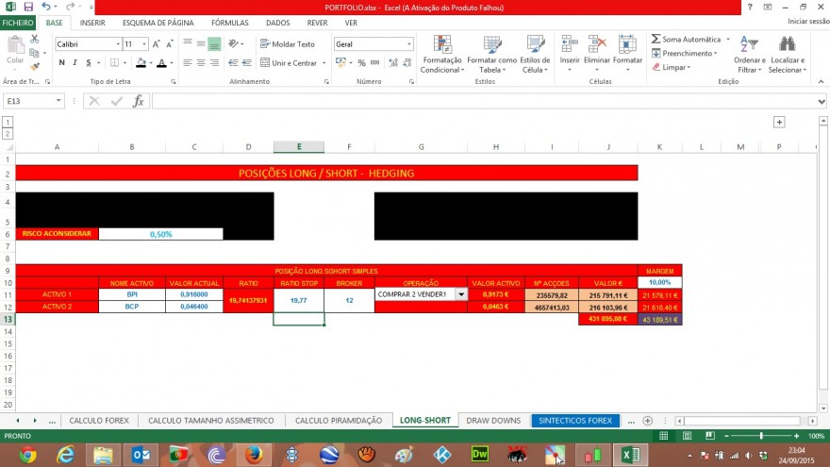Click the insert function fx icon

point(138,101)
